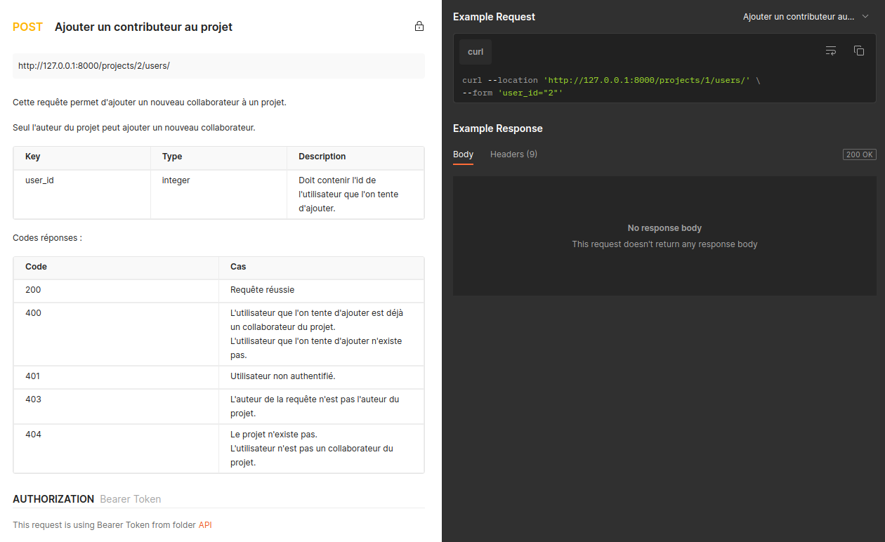Click the user_id key cell
Screen dimensions: 885x542
(x=40, y=180)
